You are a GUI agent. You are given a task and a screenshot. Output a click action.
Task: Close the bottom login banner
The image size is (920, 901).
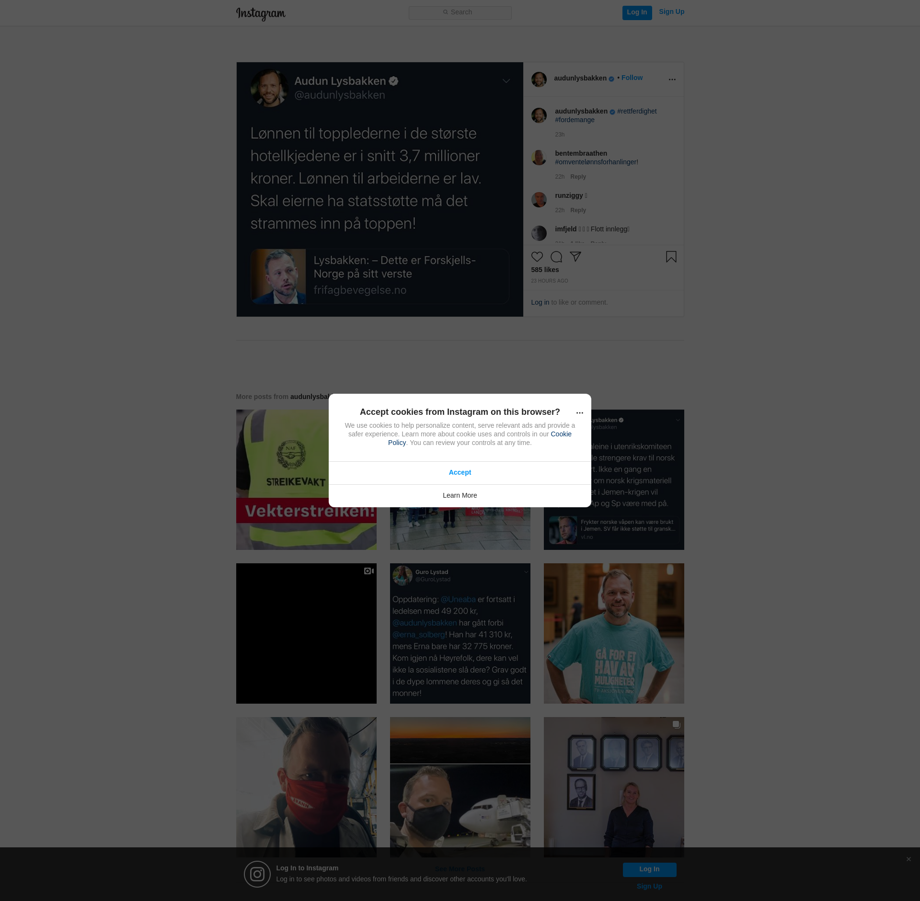[908, 859]
